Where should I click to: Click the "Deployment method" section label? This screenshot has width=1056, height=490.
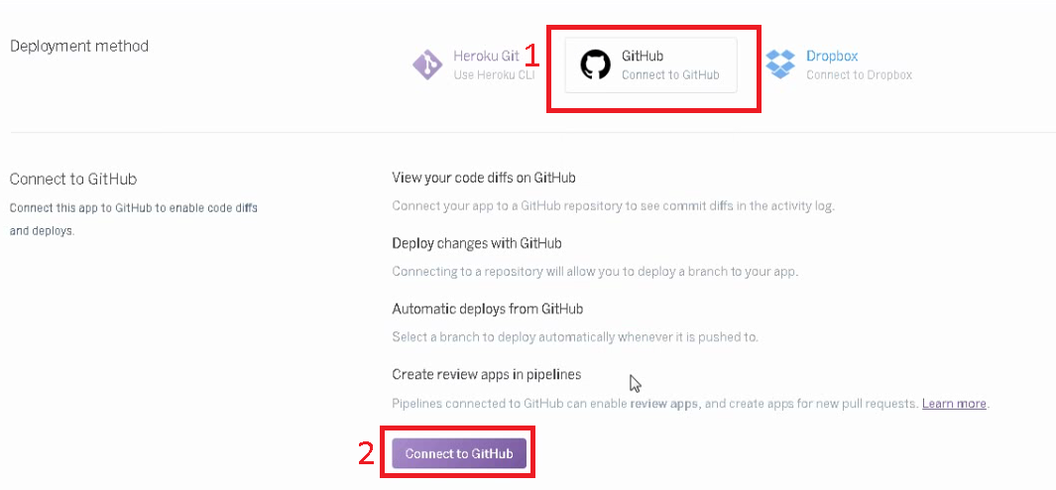tap(79, 47)
